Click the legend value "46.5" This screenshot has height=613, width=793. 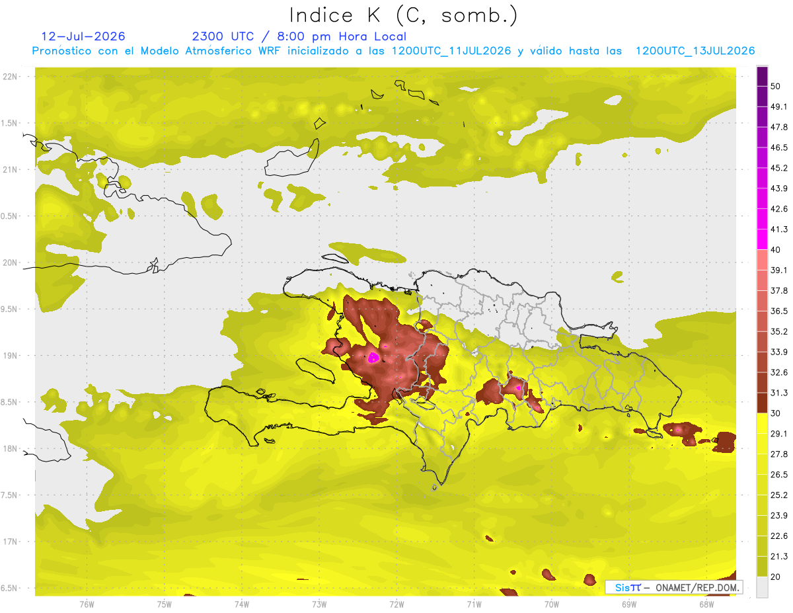pos(779,147)
